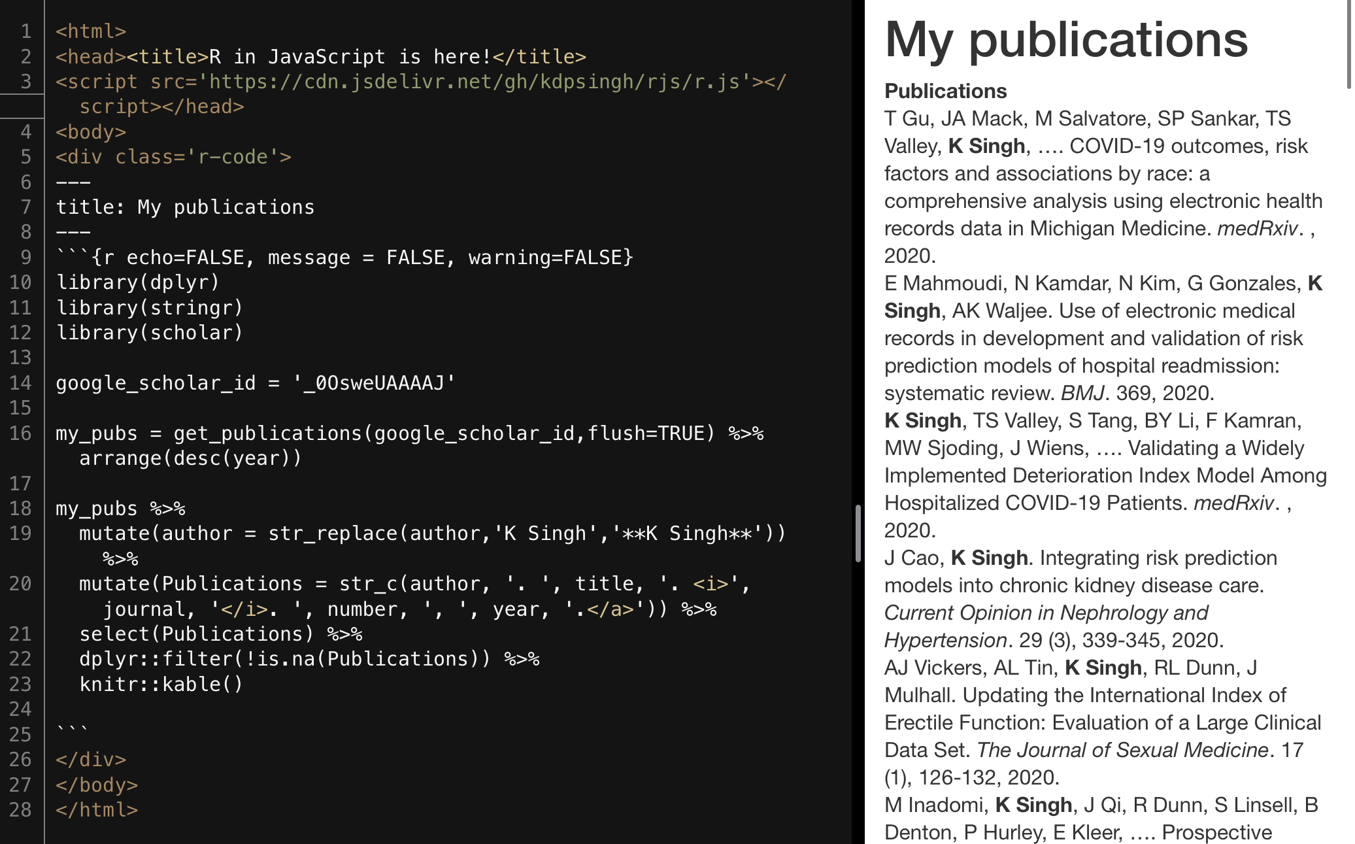Click the divider handle between editor and preview
The height and width of the screenshot is (844, 1355).
point(858,533)
